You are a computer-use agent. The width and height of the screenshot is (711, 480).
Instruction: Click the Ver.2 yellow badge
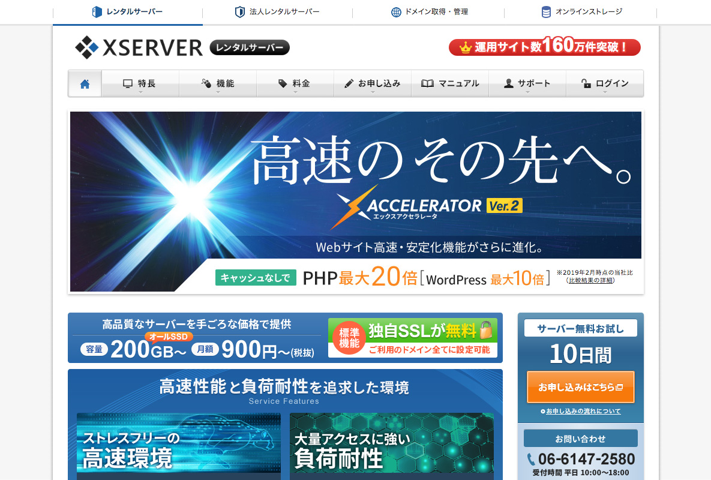[x=504, y=206]
